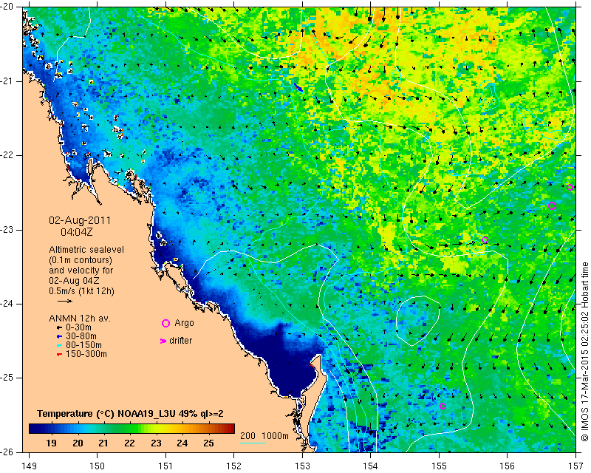Click the '150-300m' depth label
The height and width of the screenshot is (473, 591).
[86, 354]
